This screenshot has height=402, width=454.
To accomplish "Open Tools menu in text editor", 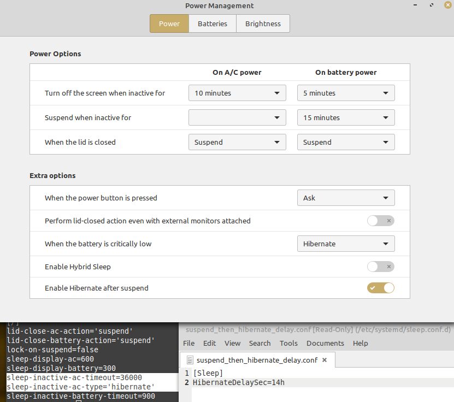I will (x=288, y=343).
